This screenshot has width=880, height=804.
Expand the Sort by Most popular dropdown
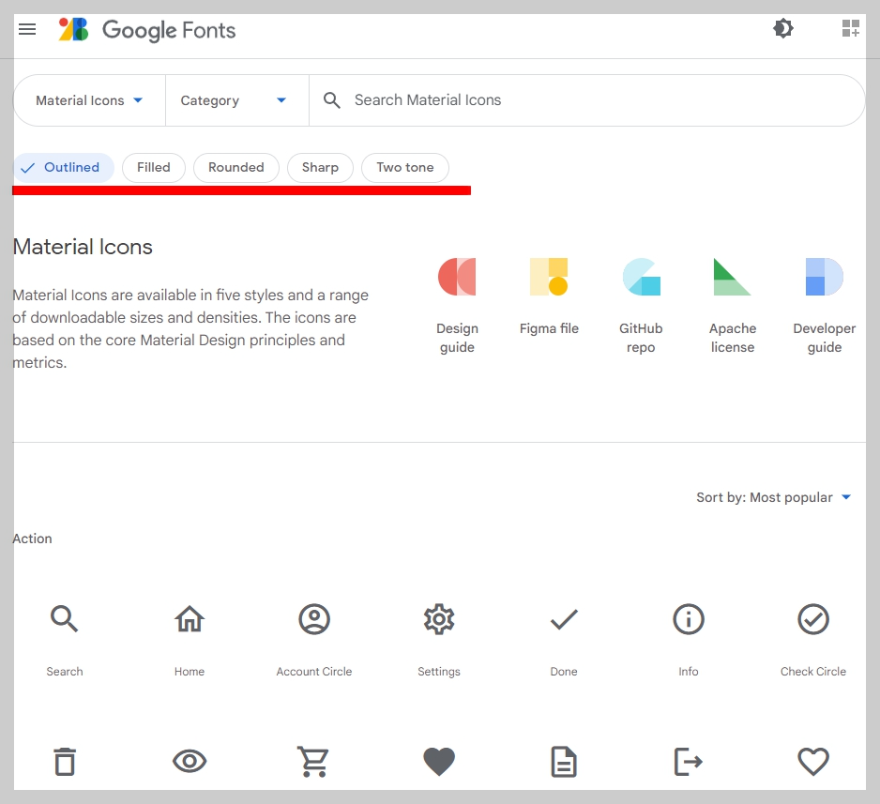pos(774,497)
